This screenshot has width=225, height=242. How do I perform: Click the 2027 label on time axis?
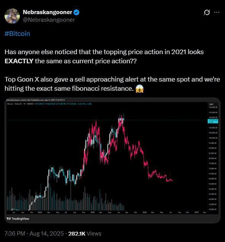[x=196, y=212]
